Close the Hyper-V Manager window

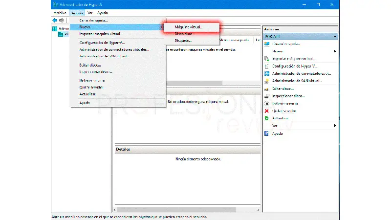click(x=332, y=4)
